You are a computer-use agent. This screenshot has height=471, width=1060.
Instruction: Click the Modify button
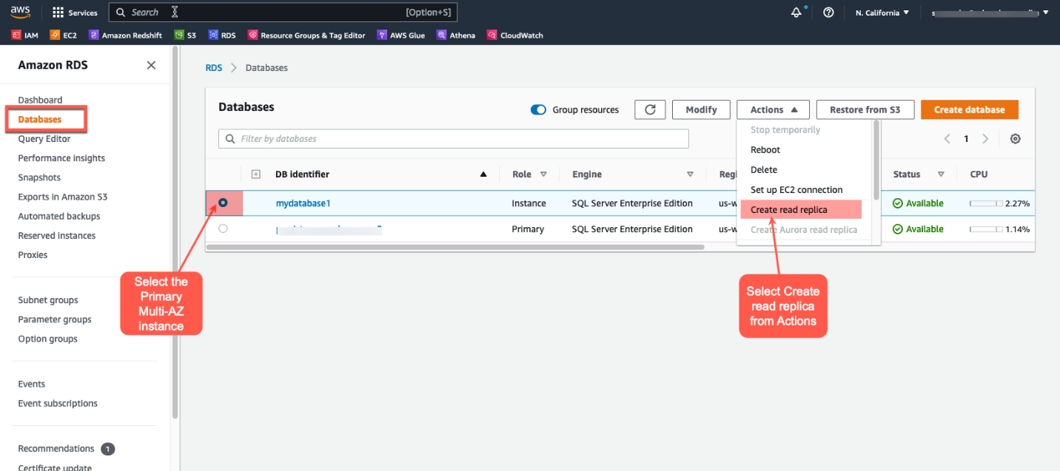pyautogui.click(x=701, y=109)
